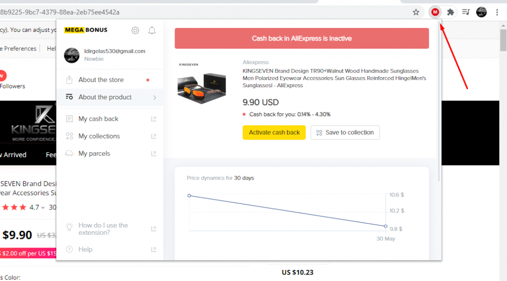The width and height of the screenshot is (507, 281).
Task: Click the ldirgelas530@gmail.com account email
Action: pos(115,51)
